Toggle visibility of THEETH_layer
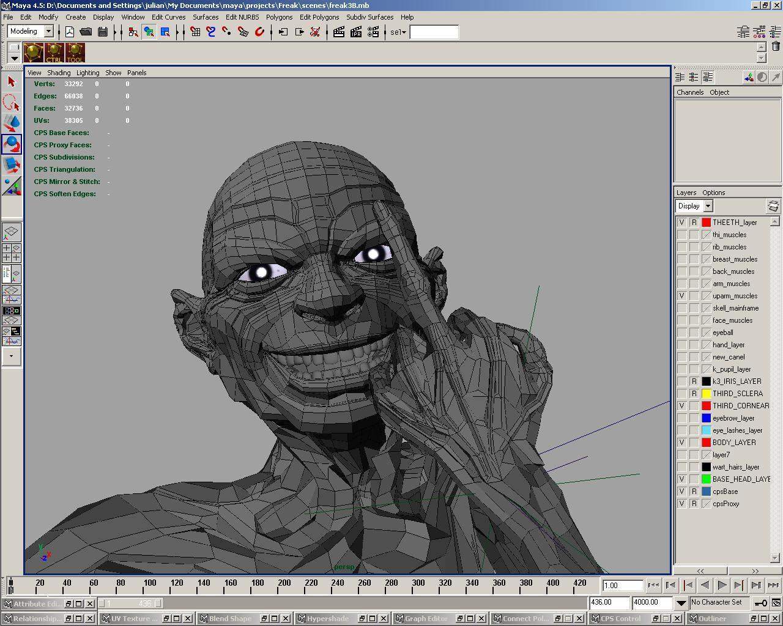Viewport: 783px width, 626px height. 681,223
